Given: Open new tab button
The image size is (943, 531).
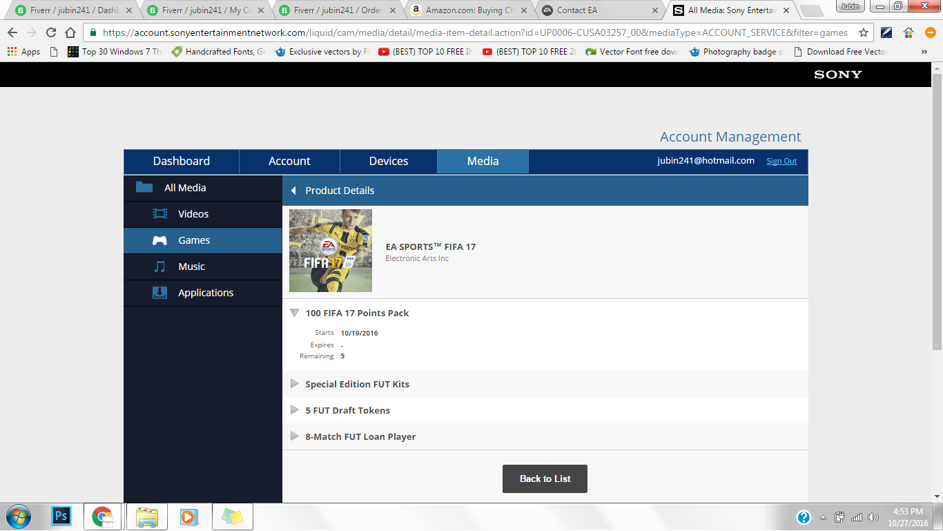Looking at the screenshot, I should (x=812, y=10).
